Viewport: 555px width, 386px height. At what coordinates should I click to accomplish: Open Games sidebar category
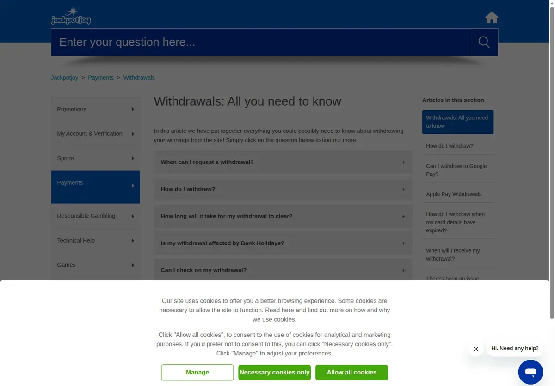coord(95,265)
